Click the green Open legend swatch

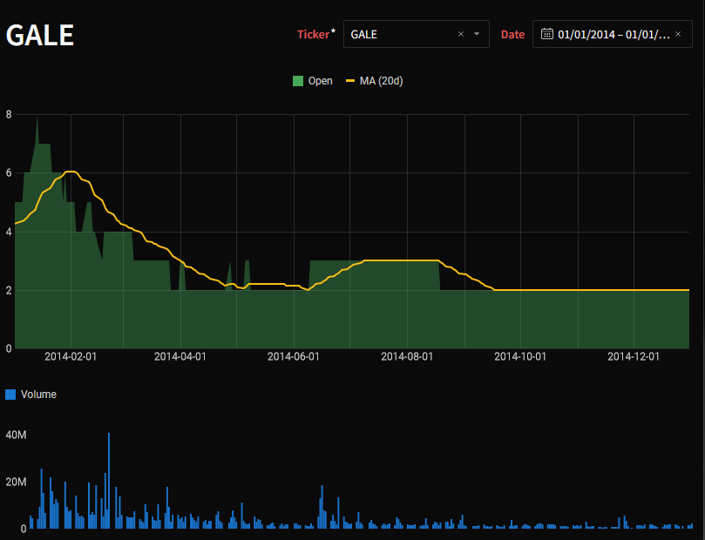pyautogui.click(x=298, y=81)
